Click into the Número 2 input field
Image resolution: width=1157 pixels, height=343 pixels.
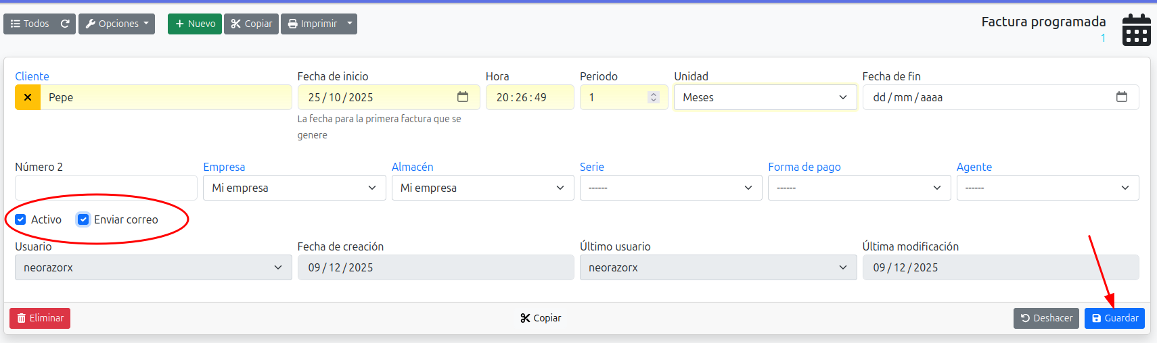tap(106, 188)
